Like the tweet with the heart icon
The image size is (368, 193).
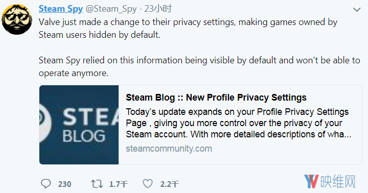click(148, 184)
